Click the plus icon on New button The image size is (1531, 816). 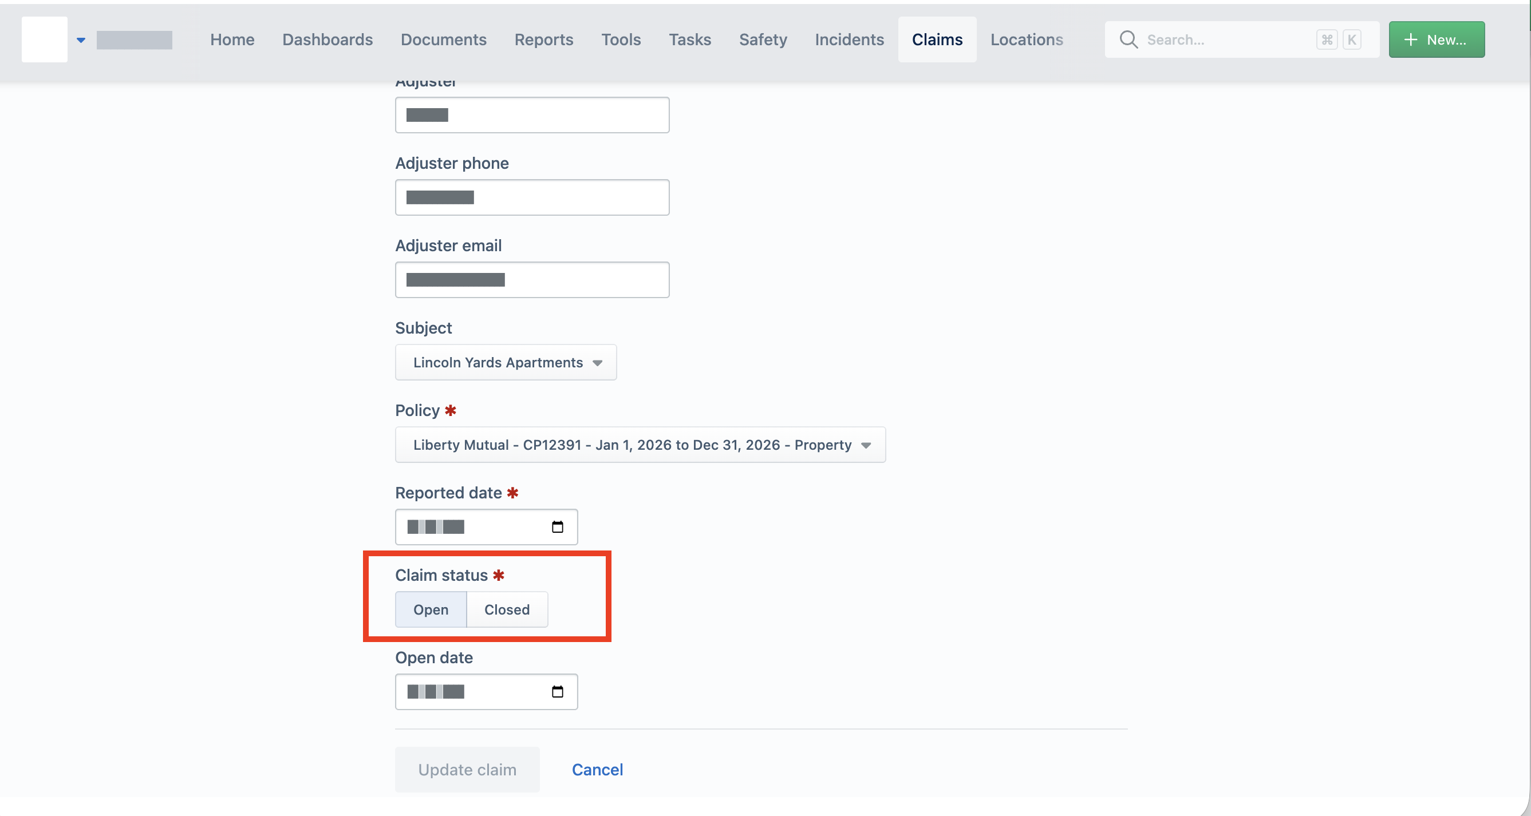[x=1410, y=40]
